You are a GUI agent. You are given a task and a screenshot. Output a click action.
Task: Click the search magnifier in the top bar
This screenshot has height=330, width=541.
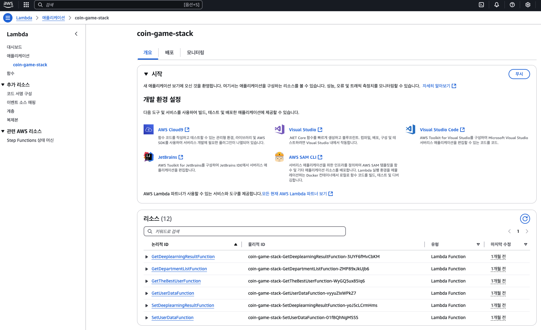[x=40, y=5]
